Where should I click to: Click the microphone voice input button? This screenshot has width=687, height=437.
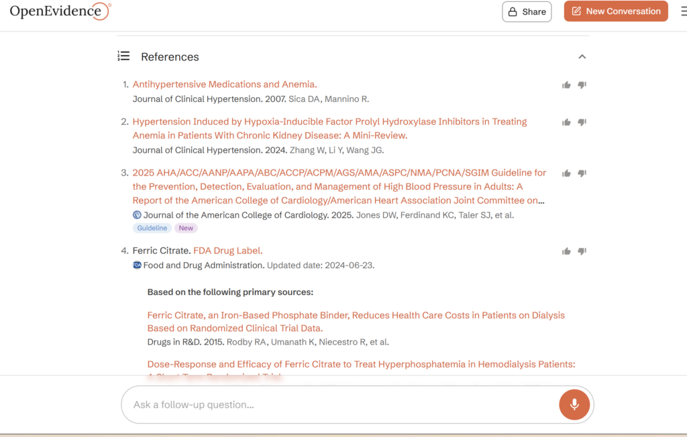[574, 405]
